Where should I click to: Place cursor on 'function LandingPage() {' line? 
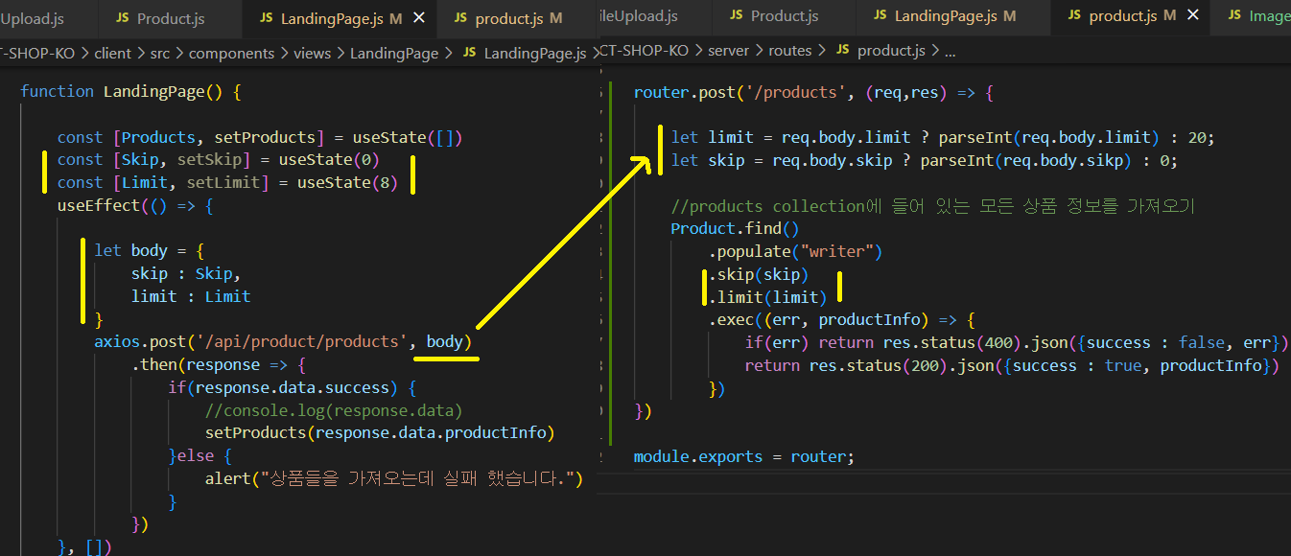(x=130, y=91)
